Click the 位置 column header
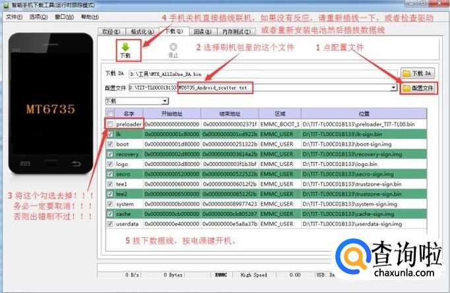Image resolution: width=450 pixels, height=293 pixels. coord(364,113)
